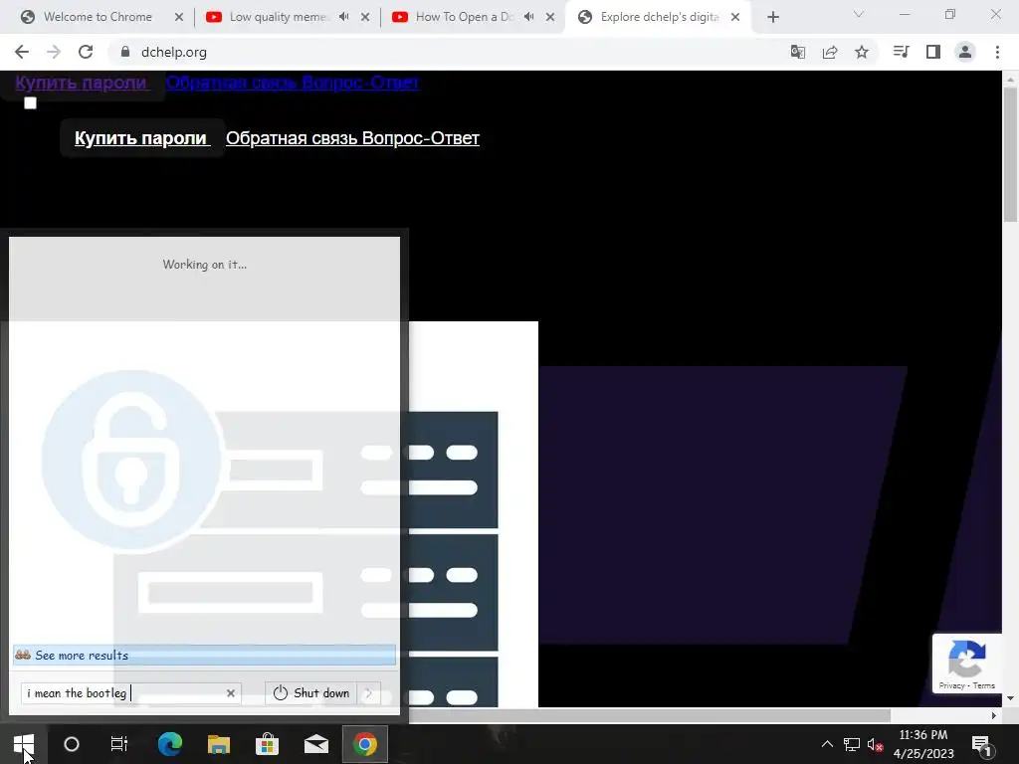Reload the dchelp.org page
Screen dimensions: 1019x764
[86, 52]
